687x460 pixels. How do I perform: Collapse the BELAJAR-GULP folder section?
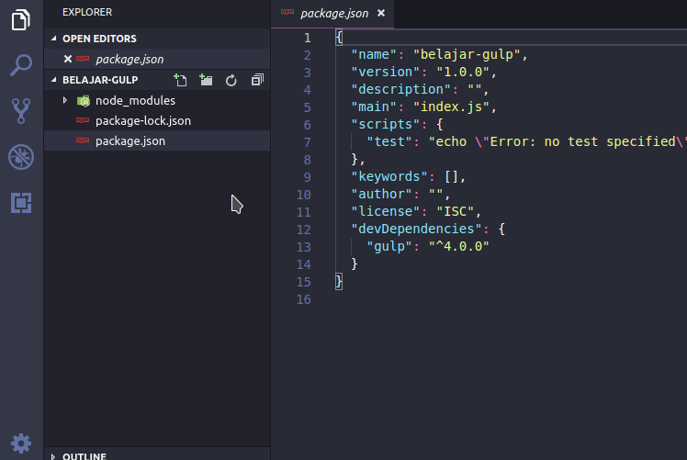[53, 80]
